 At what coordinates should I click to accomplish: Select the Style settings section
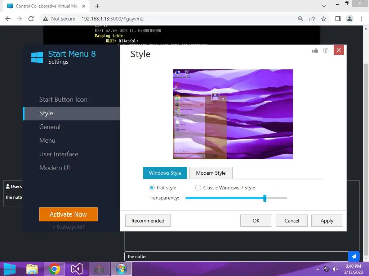point(72,113)
